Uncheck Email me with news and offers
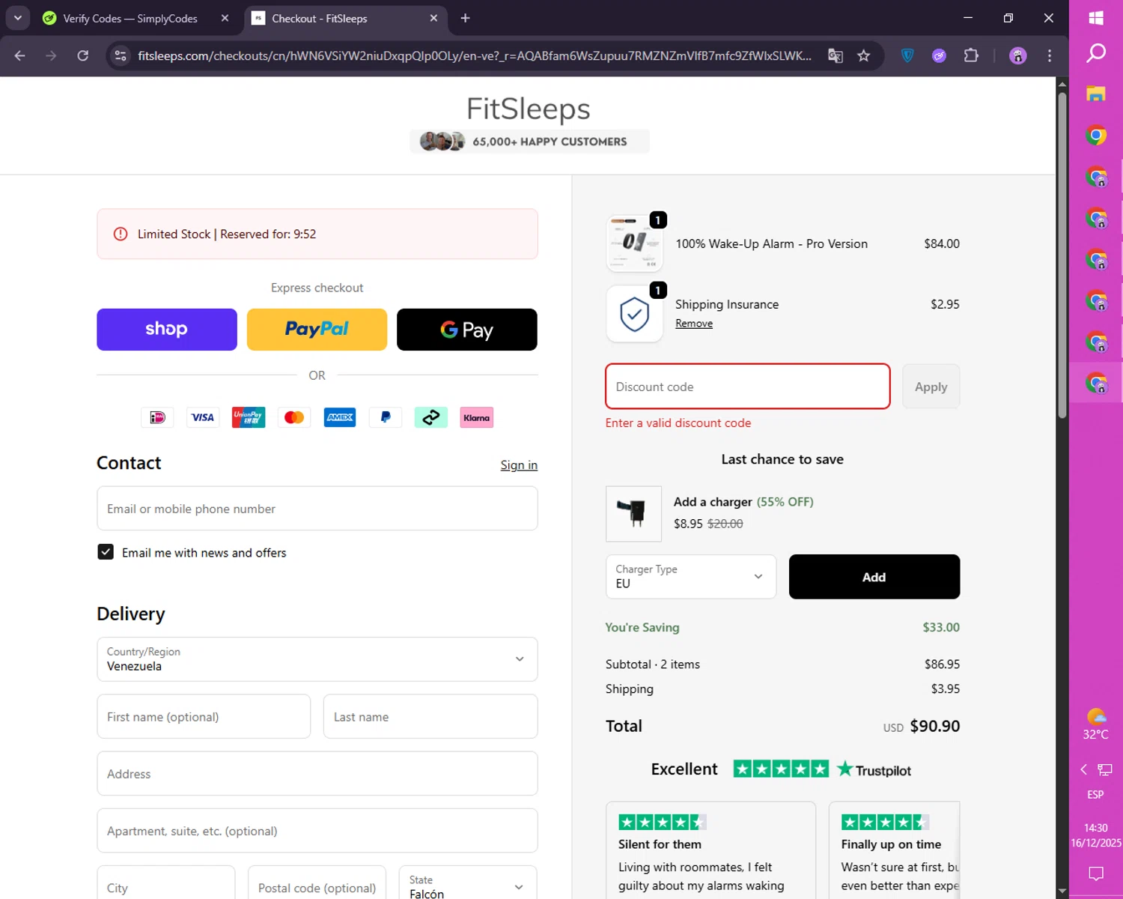This screenshot has height=899, width=1123. pyautogui.click(x=106, y=552)
